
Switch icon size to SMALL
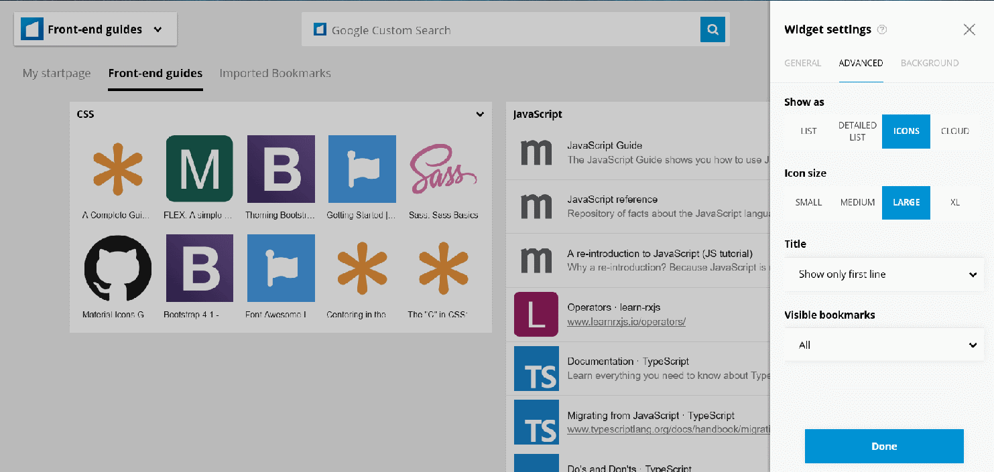pyautogui.click(x=808, y=202)
